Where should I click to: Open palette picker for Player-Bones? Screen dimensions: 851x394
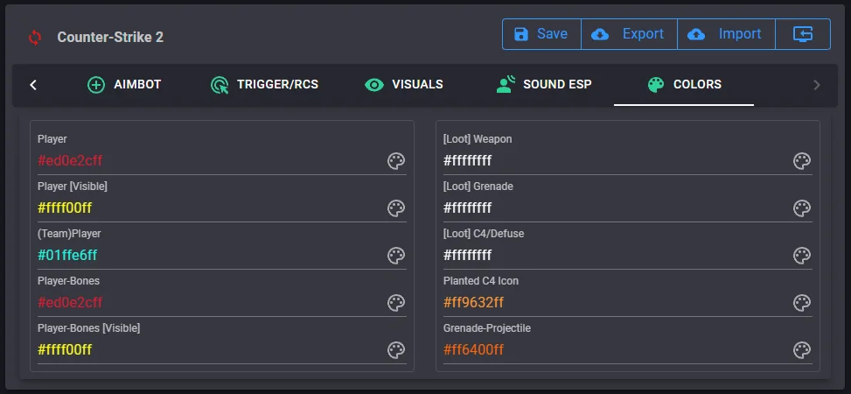tap(396, 303)
